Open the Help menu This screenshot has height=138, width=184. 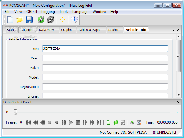click(114, 12)
